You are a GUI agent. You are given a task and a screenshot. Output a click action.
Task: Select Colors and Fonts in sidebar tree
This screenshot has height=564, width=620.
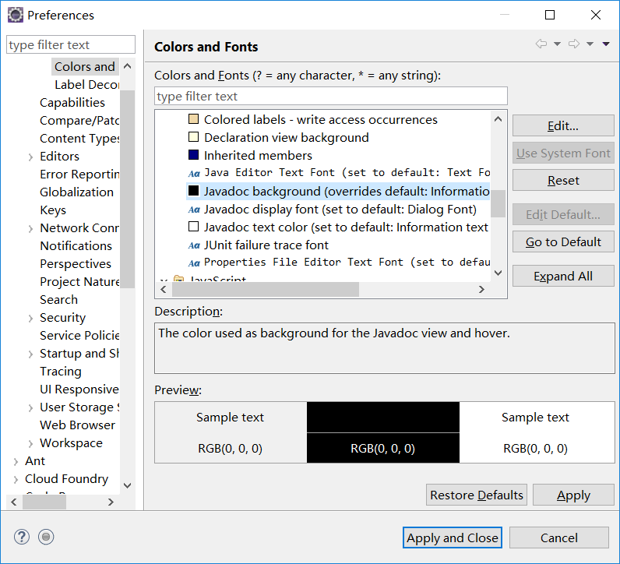[x=85, y=66]
